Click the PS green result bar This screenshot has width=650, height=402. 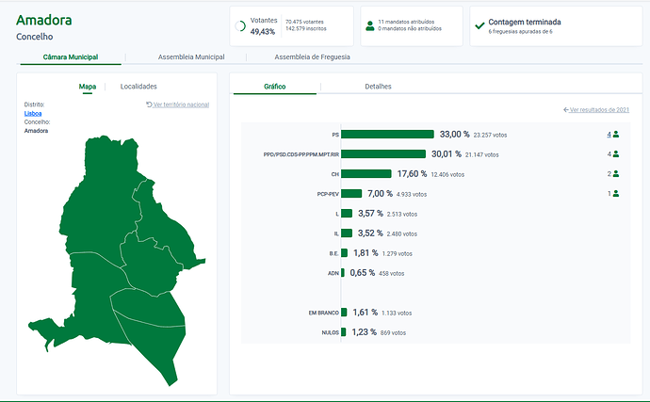(x=387, y=135)
